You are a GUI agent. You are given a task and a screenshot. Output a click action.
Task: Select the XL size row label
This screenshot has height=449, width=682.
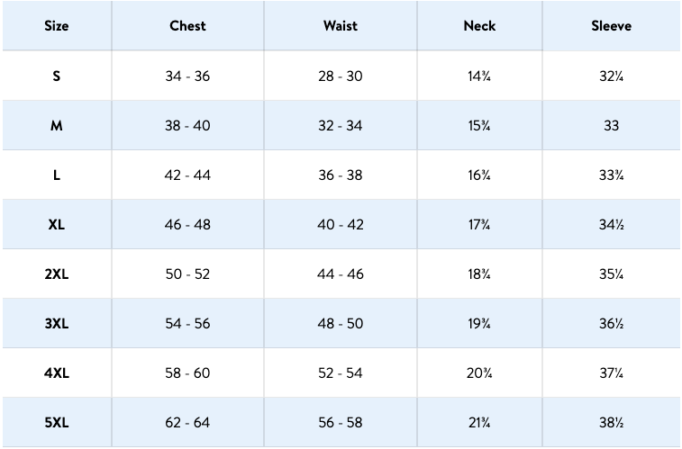[57, 225]
